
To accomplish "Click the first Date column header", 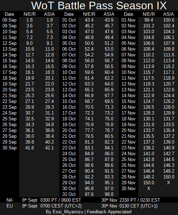I will (x=9, y=14).
